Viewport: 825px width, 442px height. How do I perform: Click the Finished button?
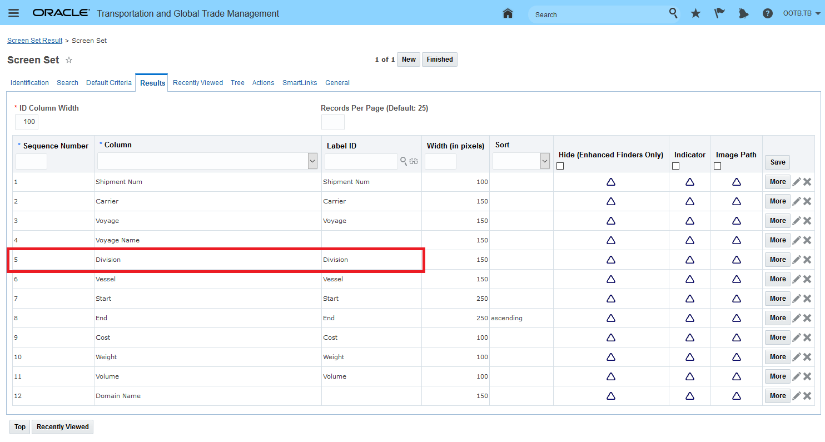pyautogui.click(x=440, y=59)
